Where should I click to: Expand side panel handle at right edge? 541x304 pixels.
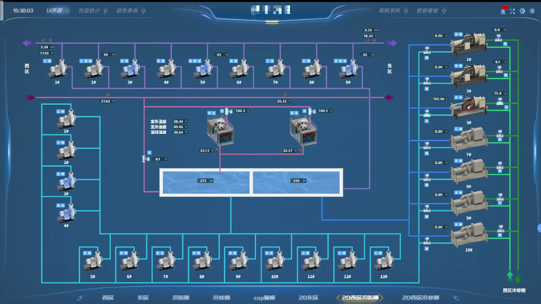[539, 228]
